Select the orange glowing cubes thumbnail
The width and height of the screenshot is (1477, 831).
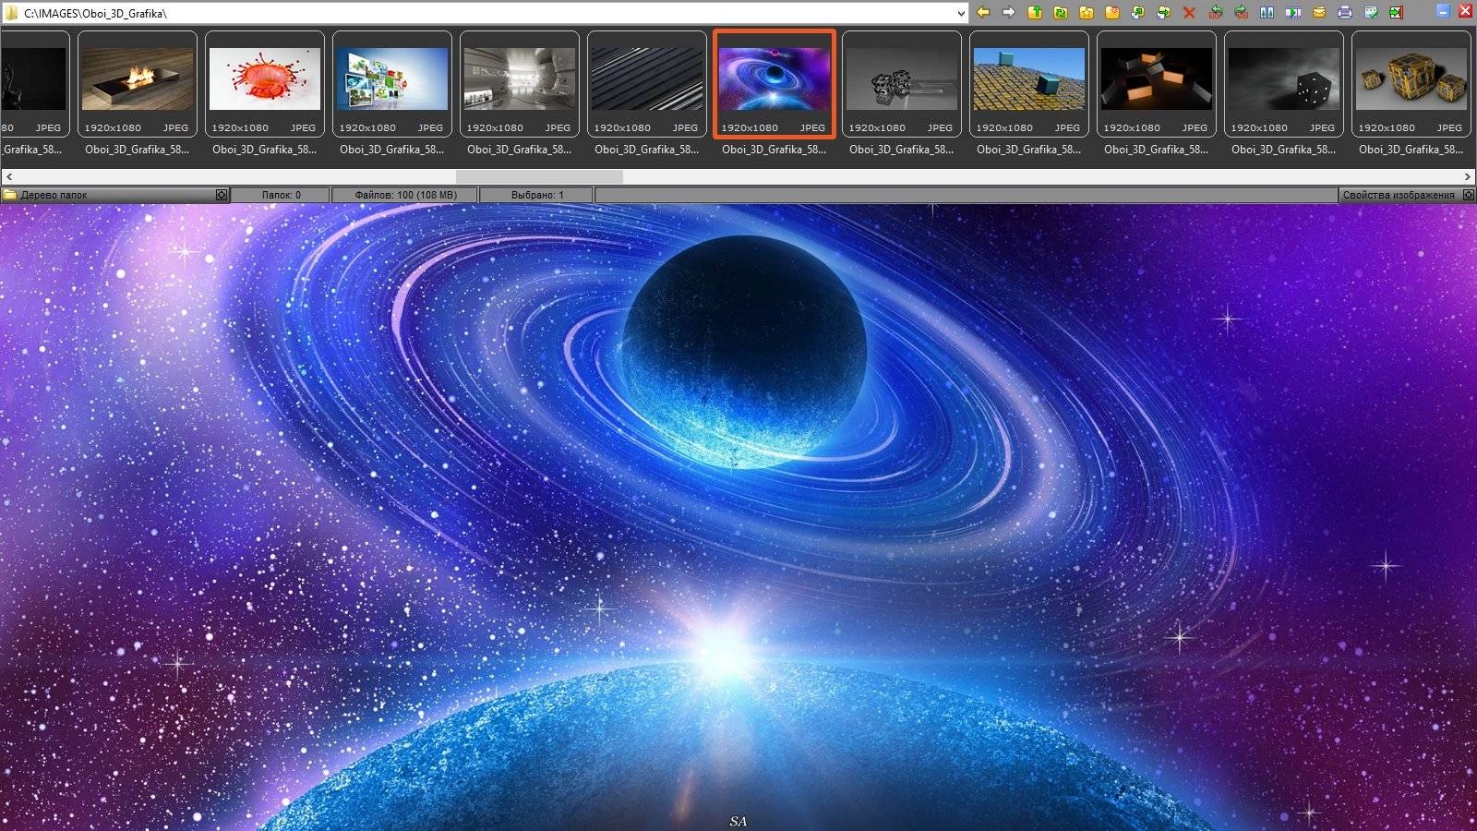coord(1157,84)
